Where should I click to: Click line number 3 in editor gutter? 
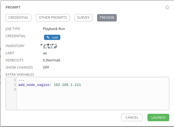15,90
